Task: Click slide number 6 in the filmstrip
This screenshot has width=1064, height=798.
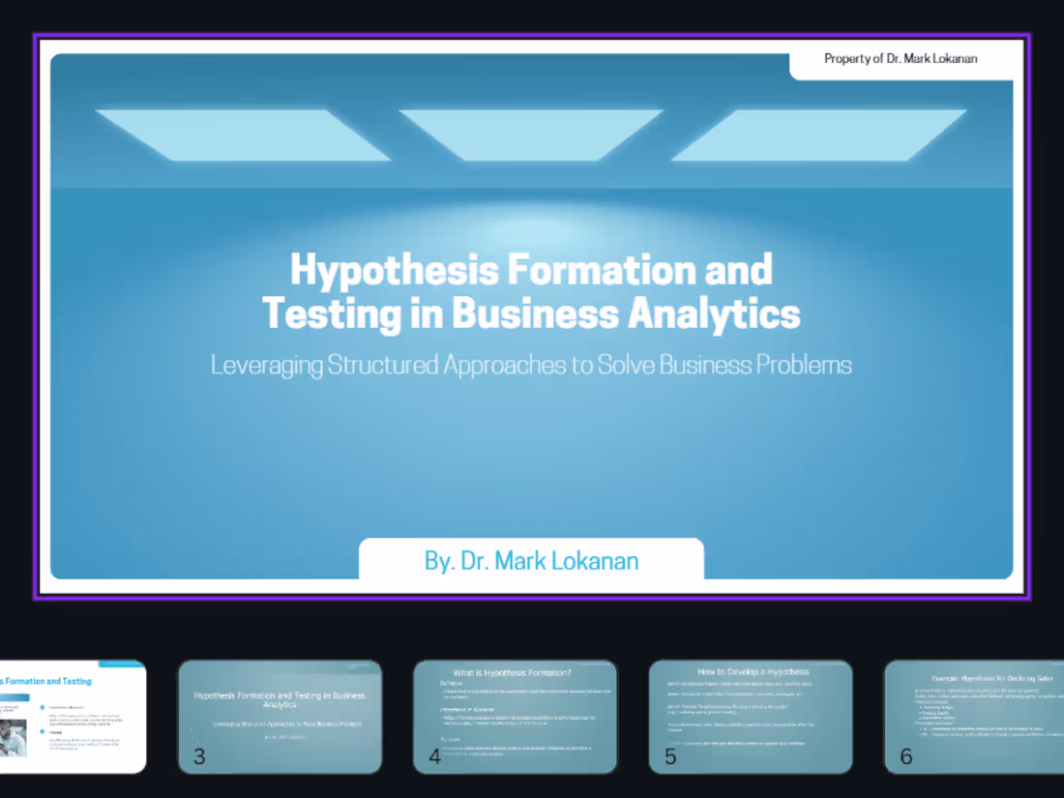Action: (906, 757)
